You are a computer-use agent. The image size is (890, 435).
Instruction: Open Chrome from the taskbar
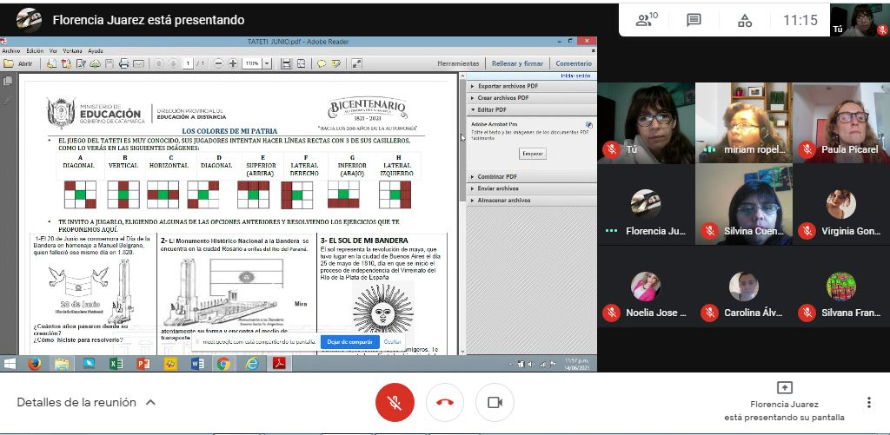[x=223, y=364]
